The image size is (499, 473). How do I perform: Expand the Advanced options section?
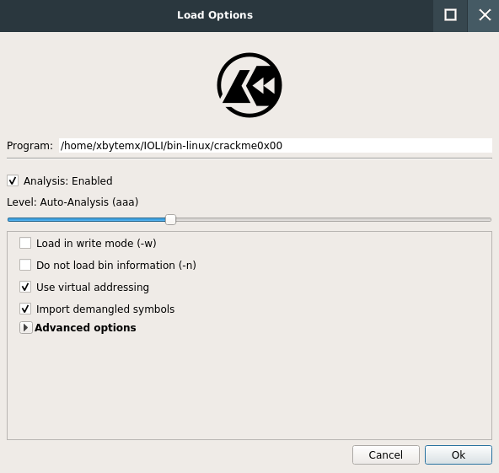pos(26,327)
